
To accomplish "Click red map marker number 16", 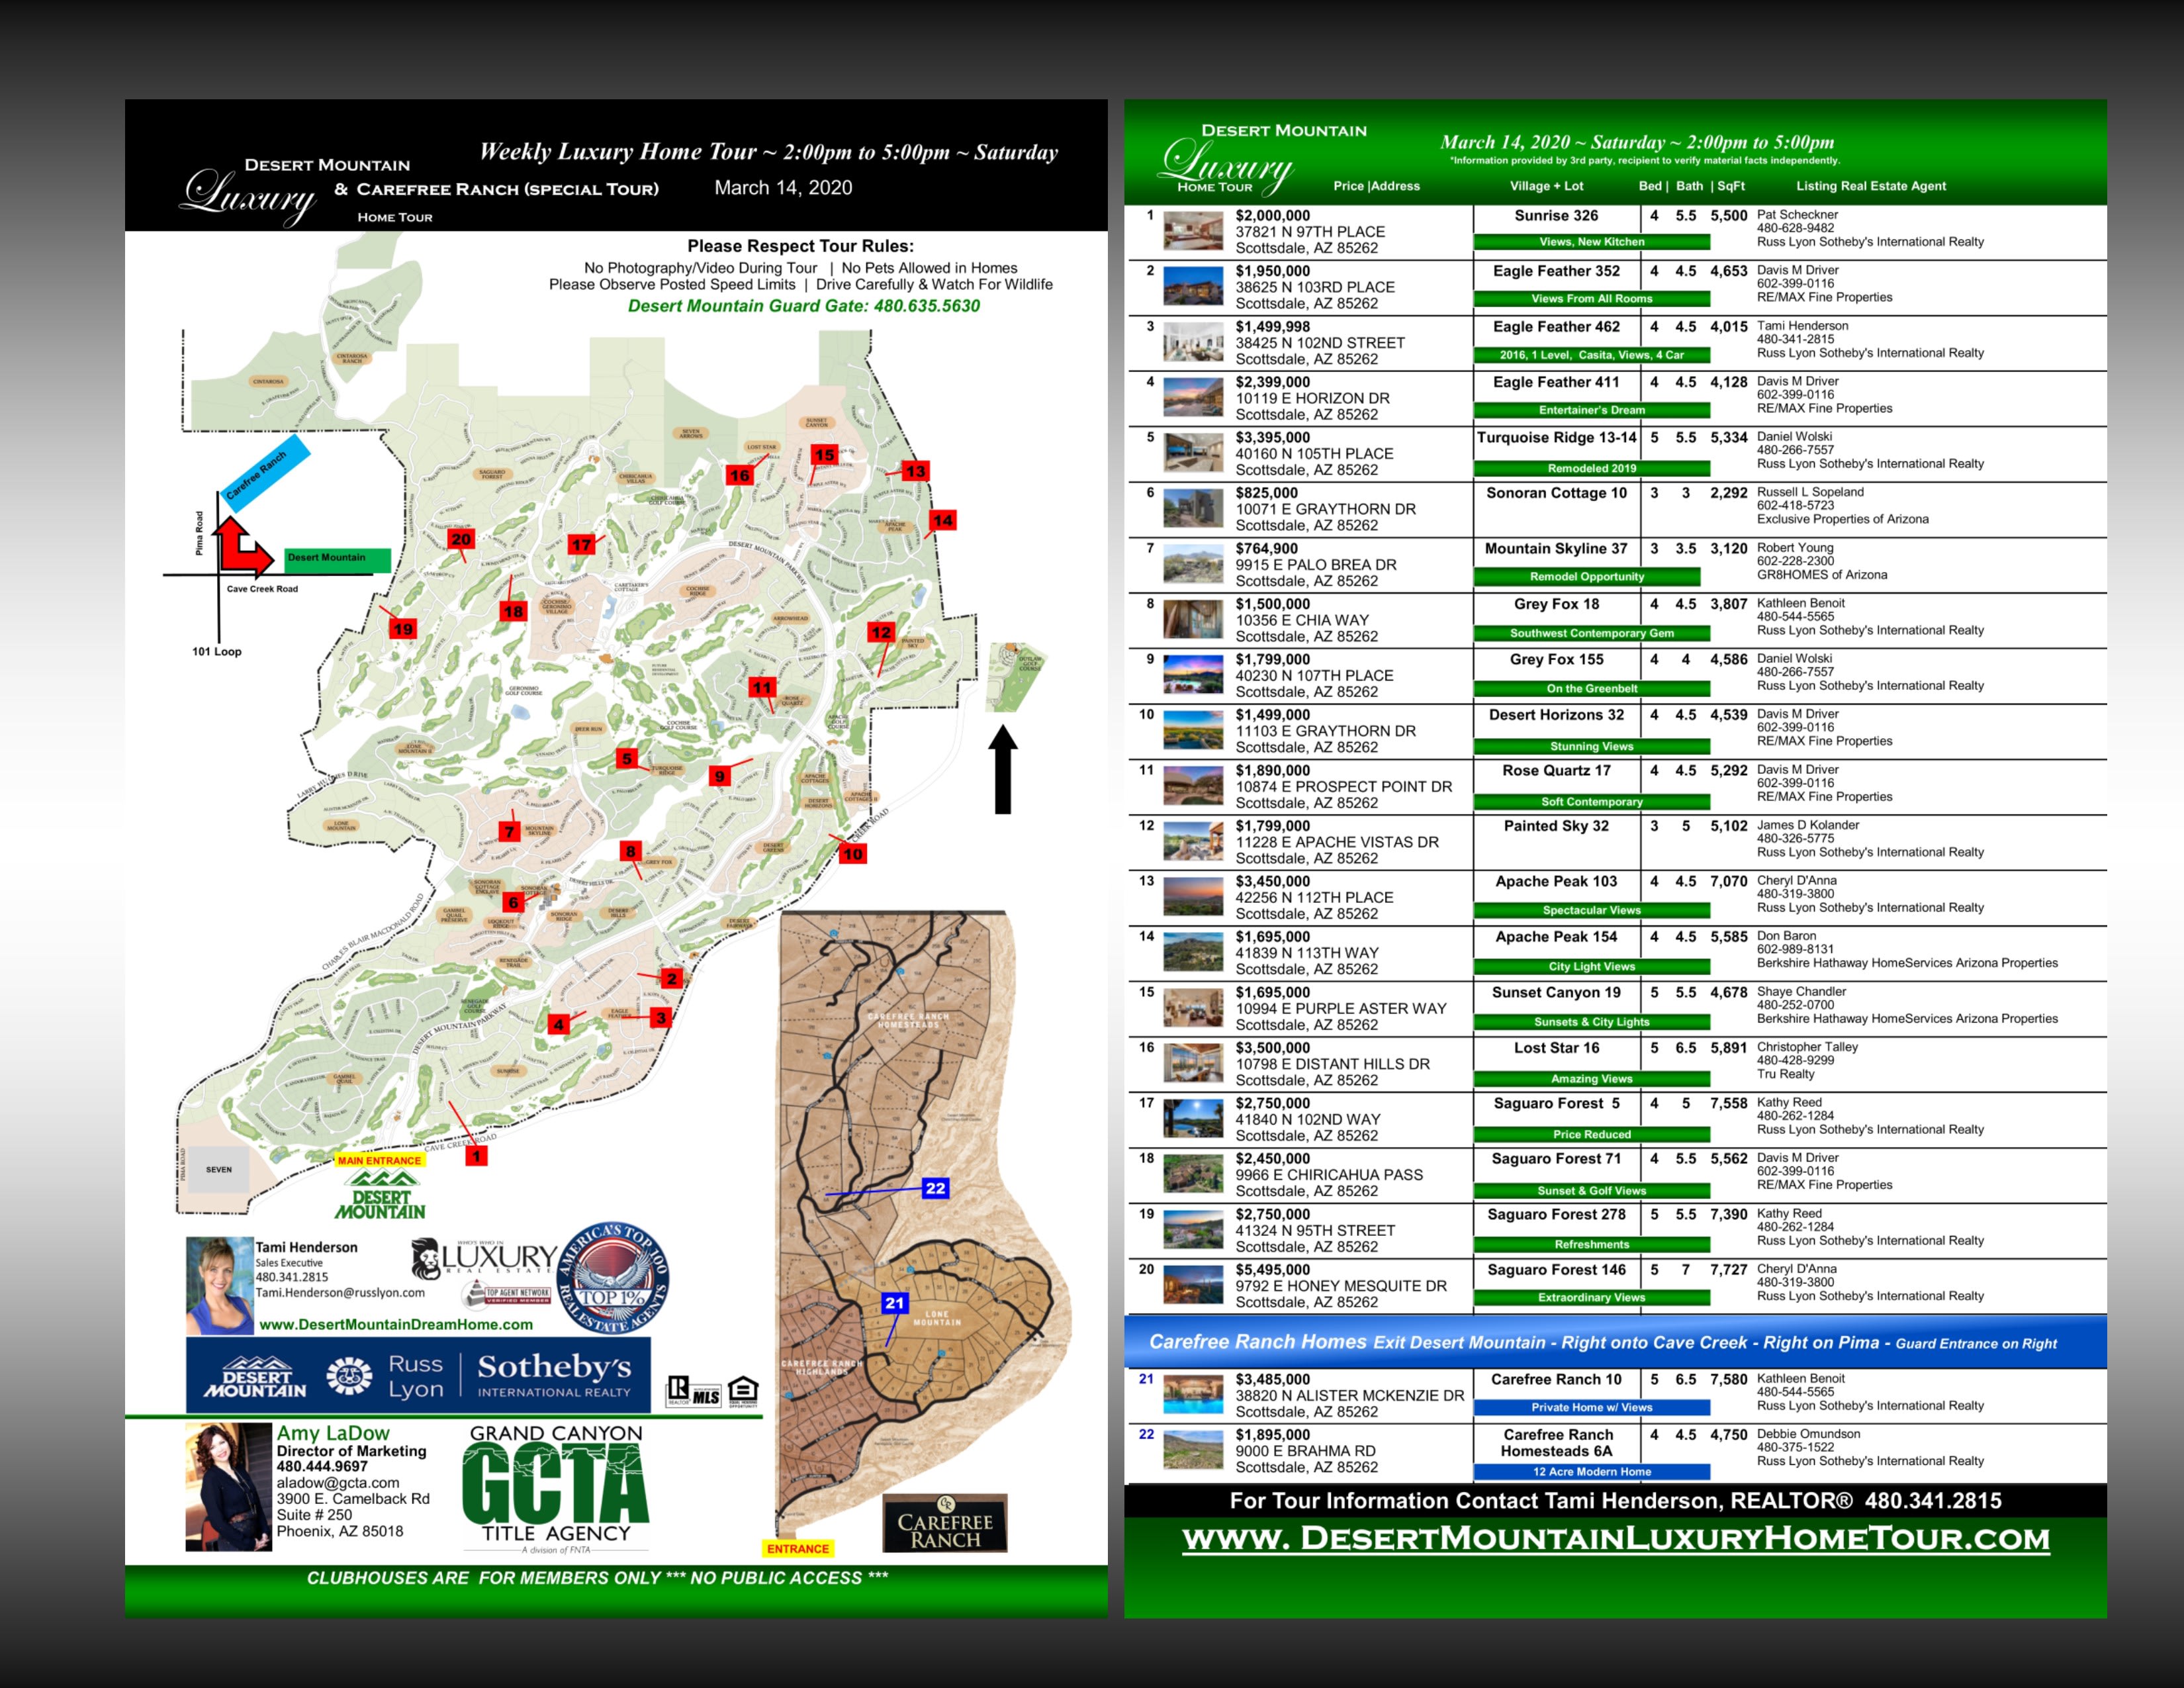I will tap(739, 475).
